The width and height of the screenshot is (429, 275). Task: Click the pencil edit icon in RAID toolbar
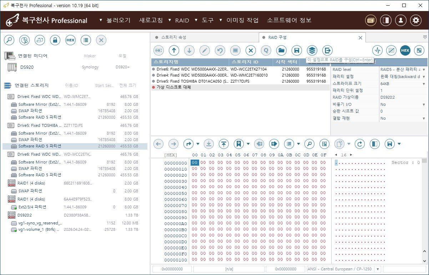(x=205, y=50)
